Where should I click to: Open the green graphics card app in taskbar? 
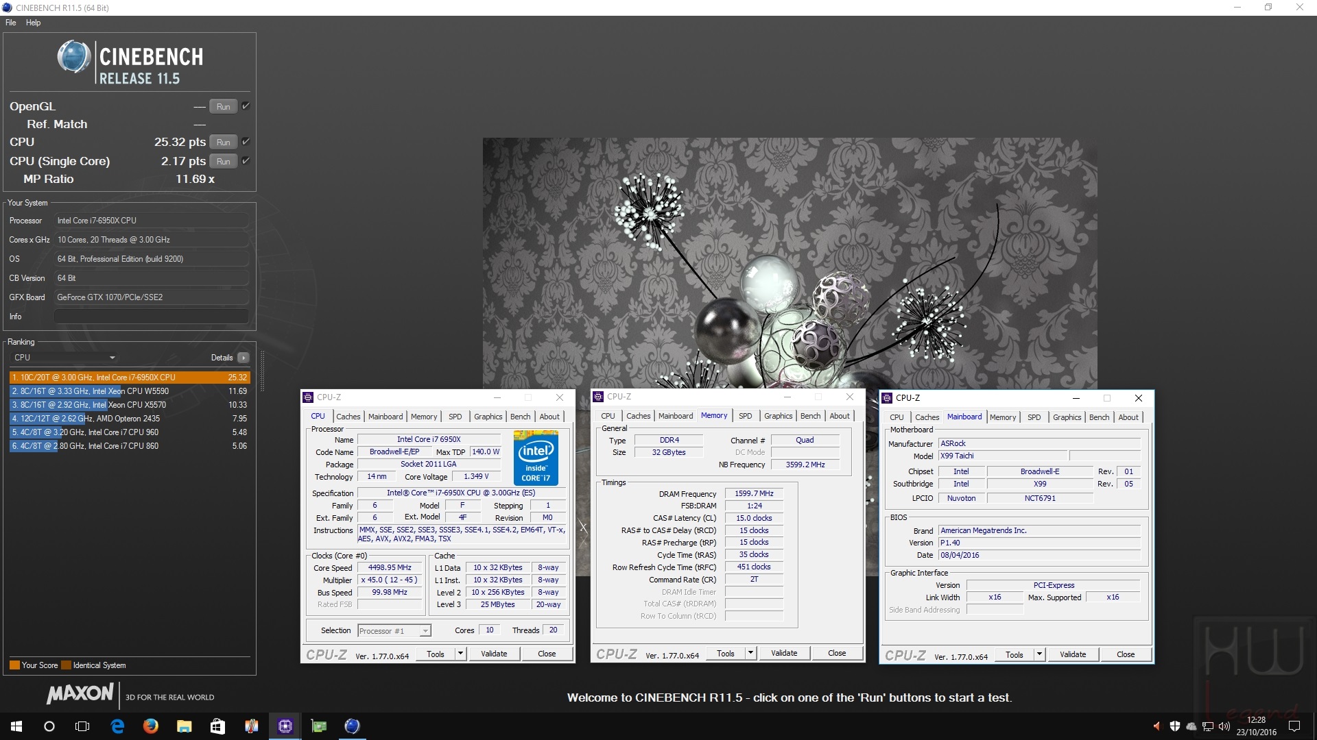[x=318, y=726]
